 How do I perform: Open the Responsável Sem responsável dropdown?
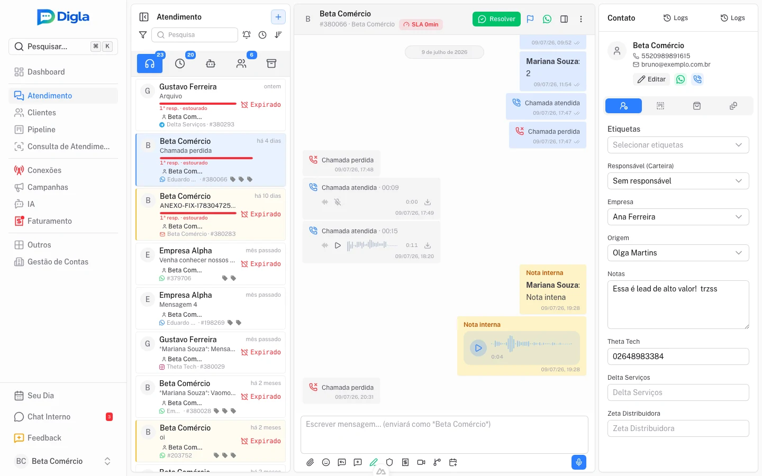[678, 181]
